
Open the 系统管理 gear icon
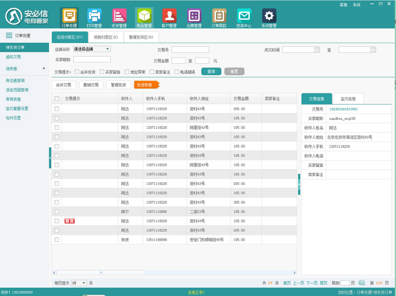point(269,16)
